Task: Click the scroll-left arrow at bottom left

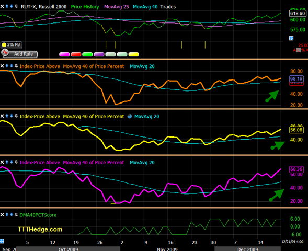Action: coord(2,241)
